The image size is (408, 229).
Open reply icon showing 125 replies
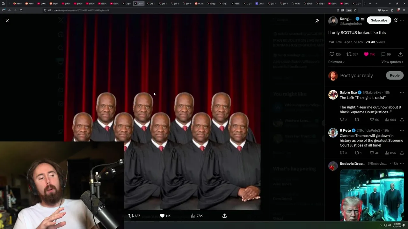pyautogui.click(x=332, y=54)
